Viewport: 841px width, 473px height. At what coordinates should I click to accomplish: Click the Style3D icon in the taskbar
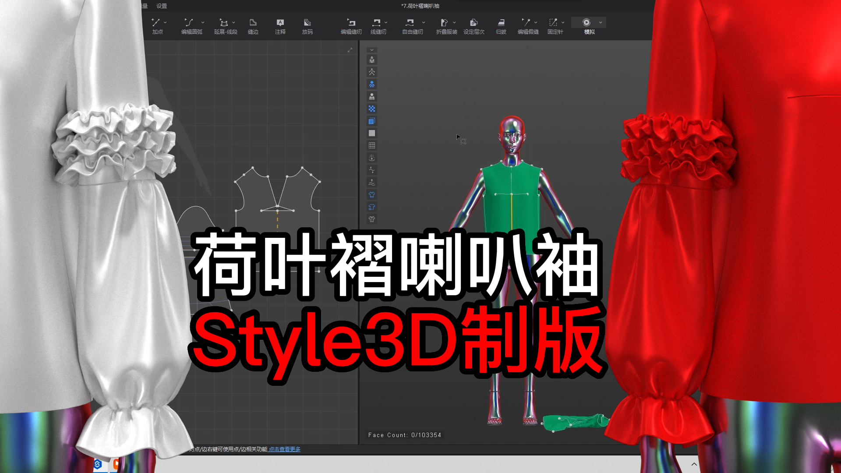tap(98, 464)
